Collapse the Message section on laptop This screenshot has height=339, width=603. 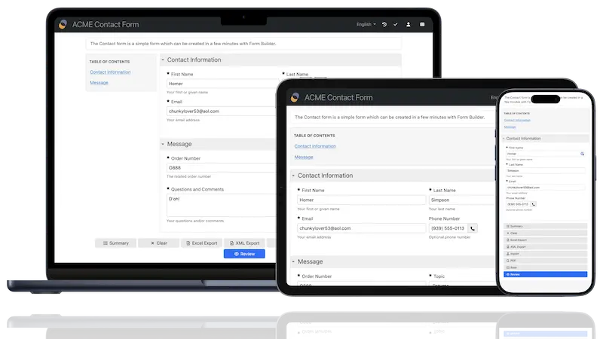pyautogui.click(x=163, y=144)
